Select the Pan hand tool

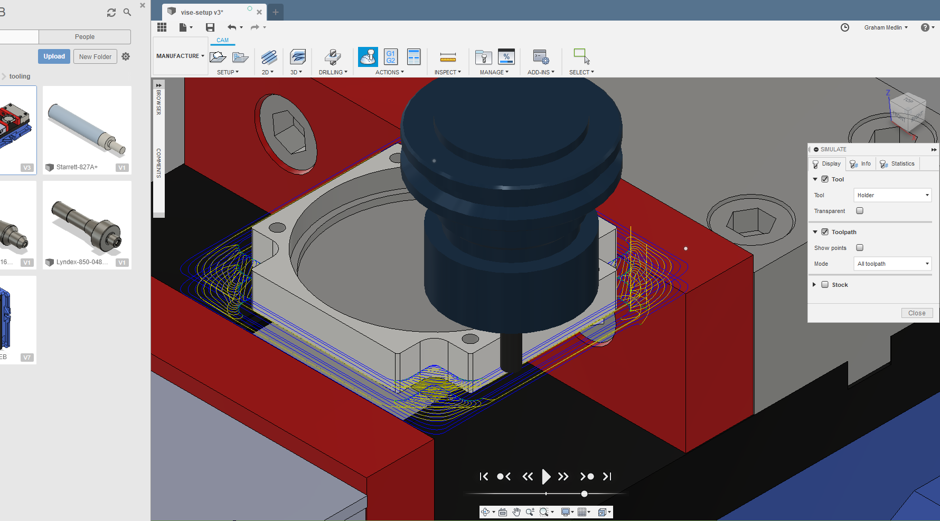tap(516, 512)
